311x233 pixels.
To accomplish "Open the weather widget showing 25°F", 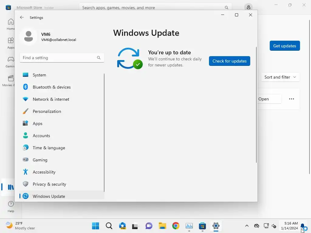I will tap(20, 226).
